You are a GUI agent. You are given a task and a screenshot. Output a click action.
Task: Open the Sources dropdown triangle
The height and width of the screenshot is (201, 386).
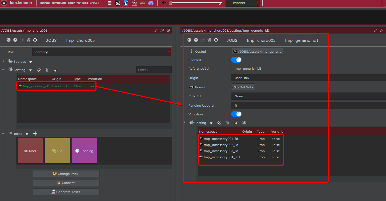click(31, 62)
